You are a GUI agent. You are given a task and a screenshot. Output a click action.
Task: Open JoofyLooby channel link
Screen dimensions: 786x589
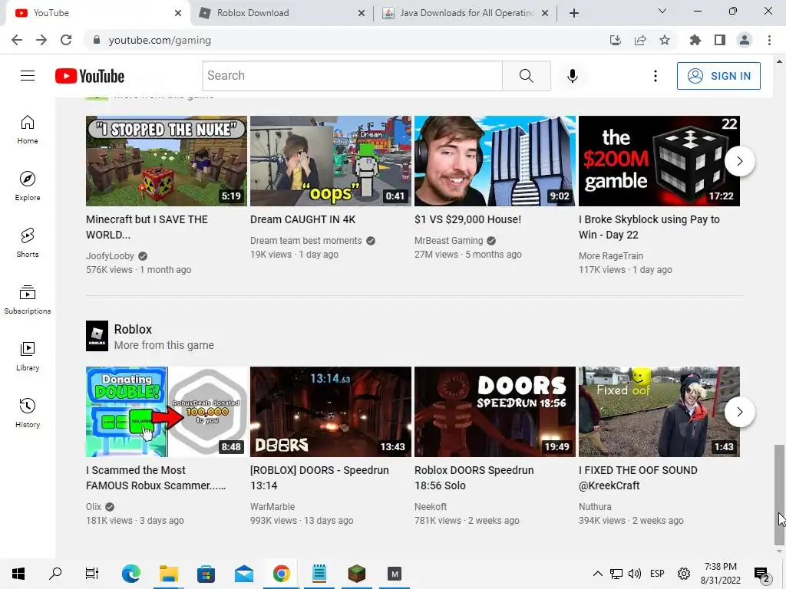coord(110,256)
